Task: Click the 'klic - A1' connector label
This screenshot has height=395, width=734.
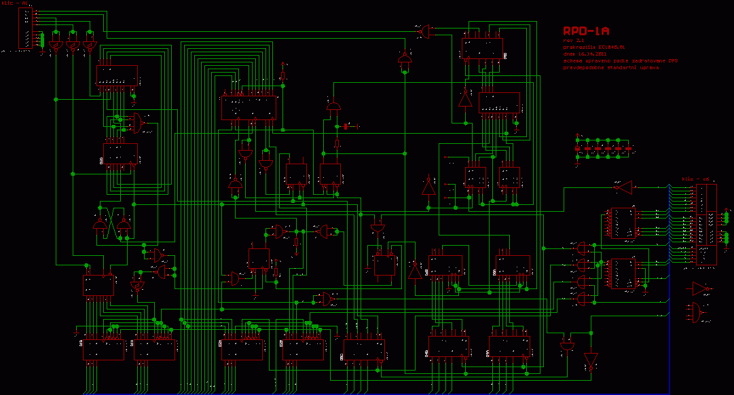Action: tap(15, 3)
